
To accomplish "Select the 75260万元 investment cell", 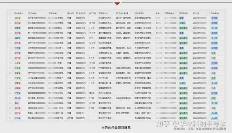I will point(80,38).
